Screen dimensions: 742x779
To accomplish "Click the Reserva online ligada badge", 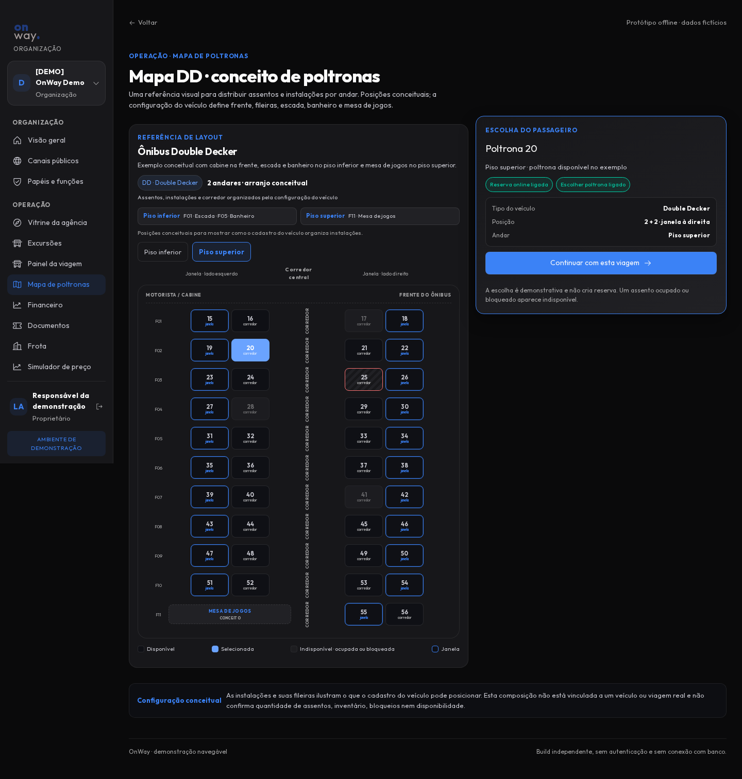I will [519, 185].
